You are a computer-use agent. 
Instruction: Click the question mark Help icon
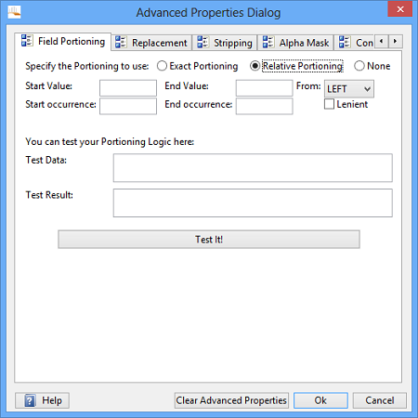click(x=30, y=400)
